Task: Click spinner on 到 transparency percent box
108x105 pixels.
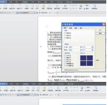Action: click(x=92, y=50)
